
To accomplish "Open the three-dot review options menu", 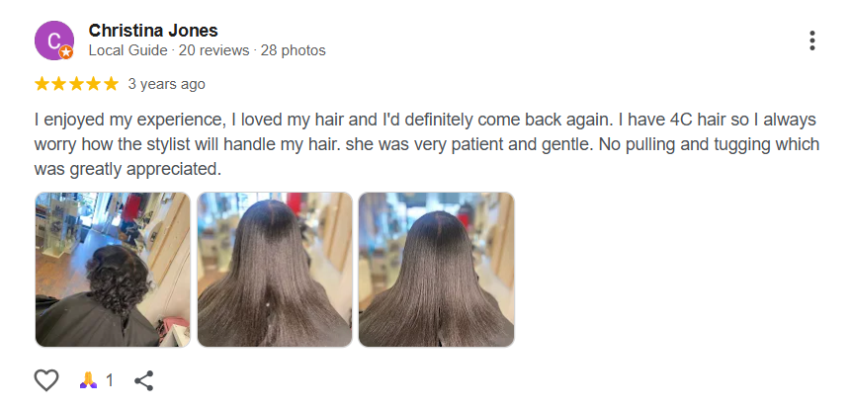I will pyautogui.click(x=811, y=41).
